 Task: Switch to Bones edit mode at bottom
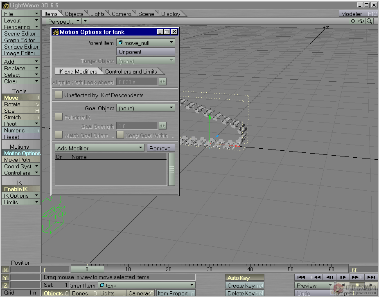[x=83, y=293]
